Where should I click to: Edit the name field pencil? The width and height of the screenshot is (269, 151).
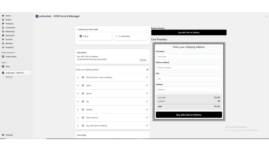click(x=147, y=86)
